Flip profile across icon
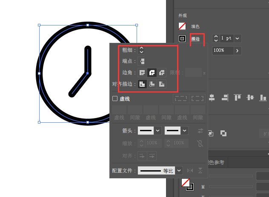This screenshot has height=197, width=269. (x=200, y=171)
